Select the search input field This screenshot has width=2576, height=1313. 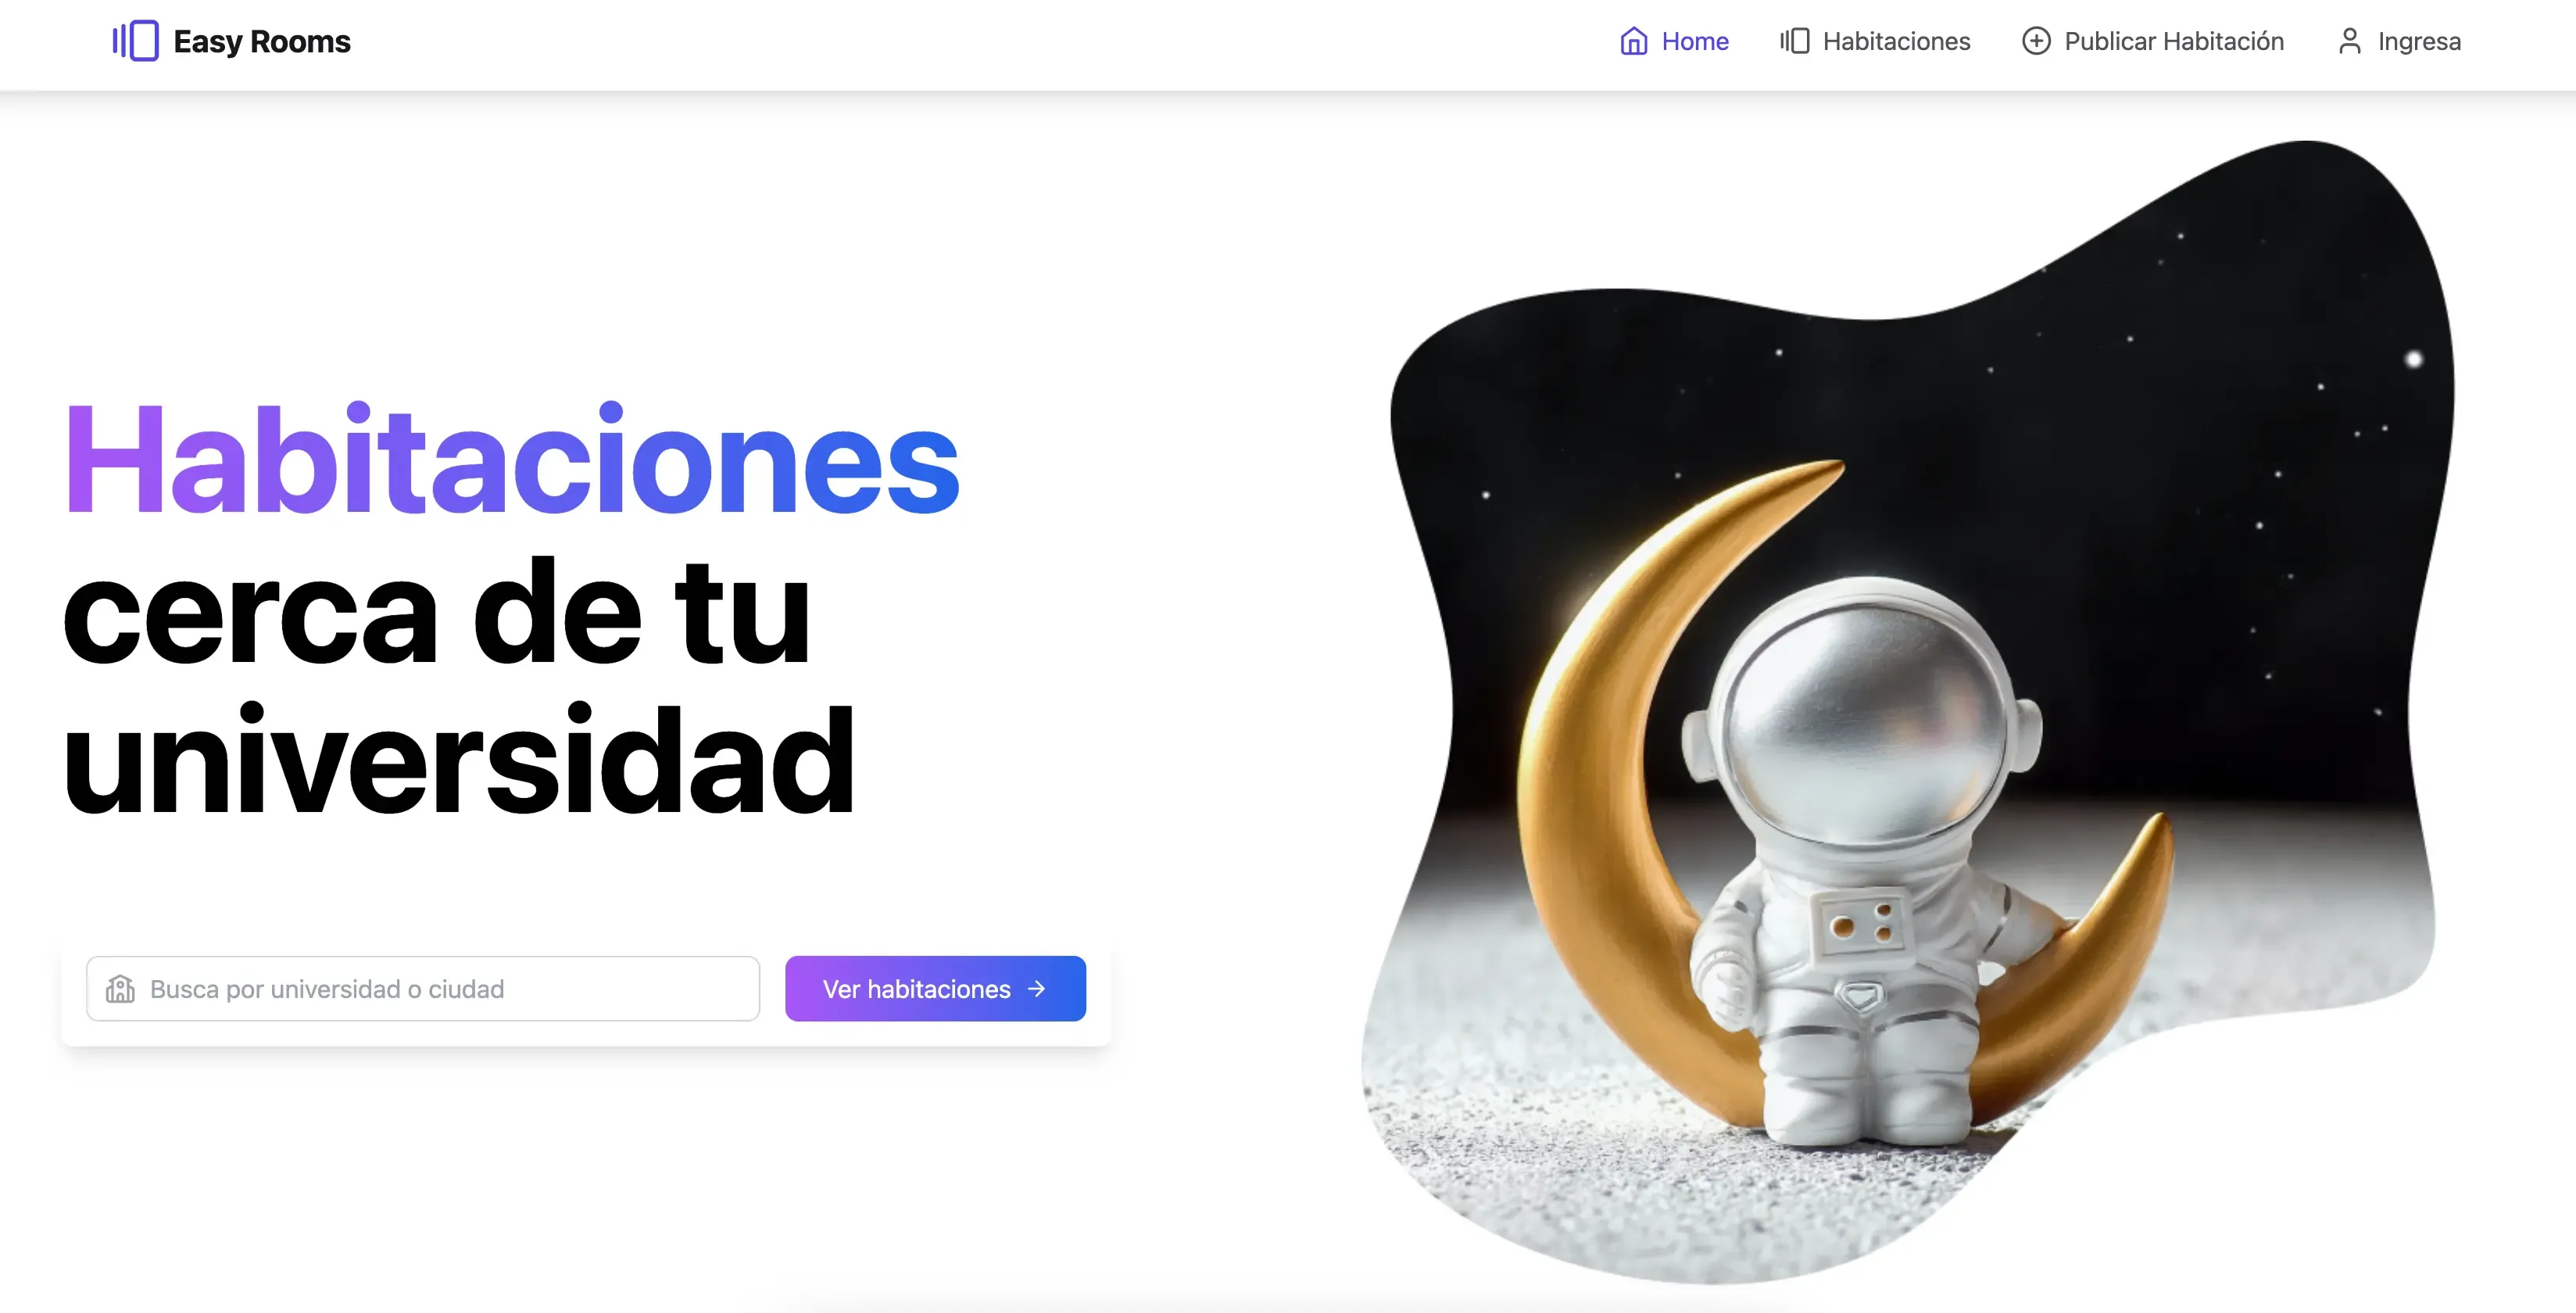(425, 988)
